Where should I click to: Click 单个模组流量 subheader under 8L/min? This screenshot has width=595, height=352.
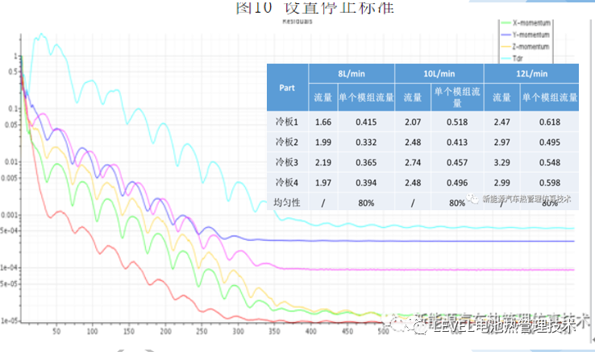366,97
